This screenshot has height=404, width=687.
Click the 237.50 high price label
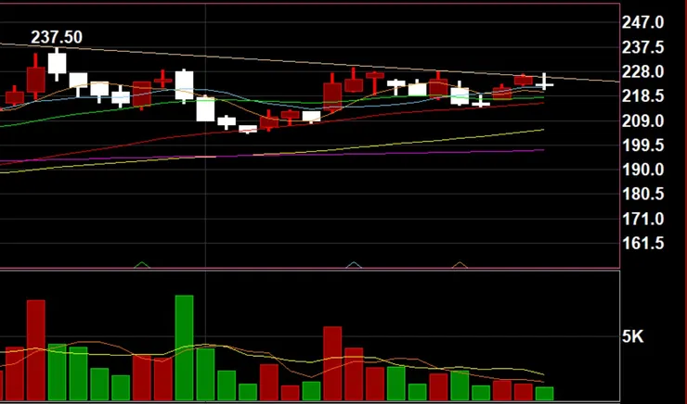(57, 37)
